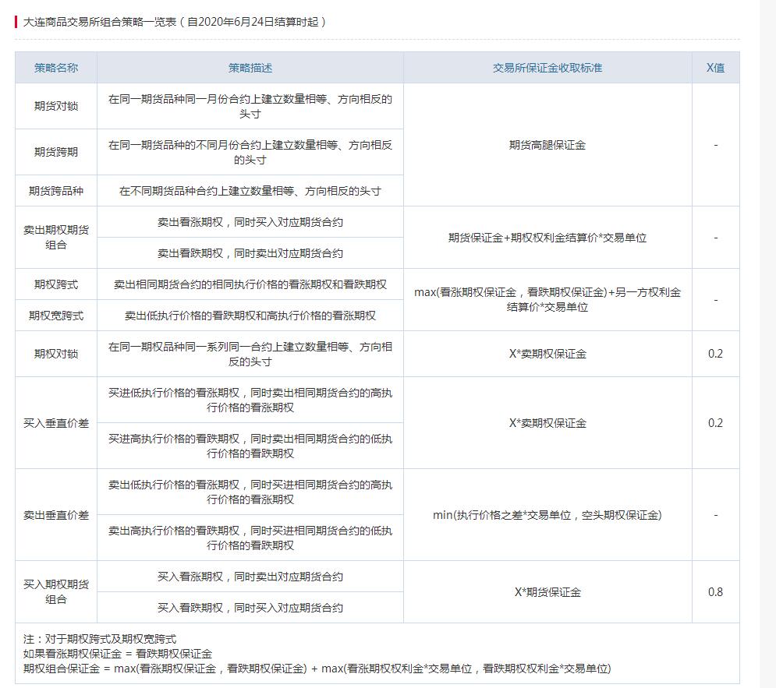776x688 pixels.
Task: Click the 期货跨期 strategy name cell
Action: point(56,152)
